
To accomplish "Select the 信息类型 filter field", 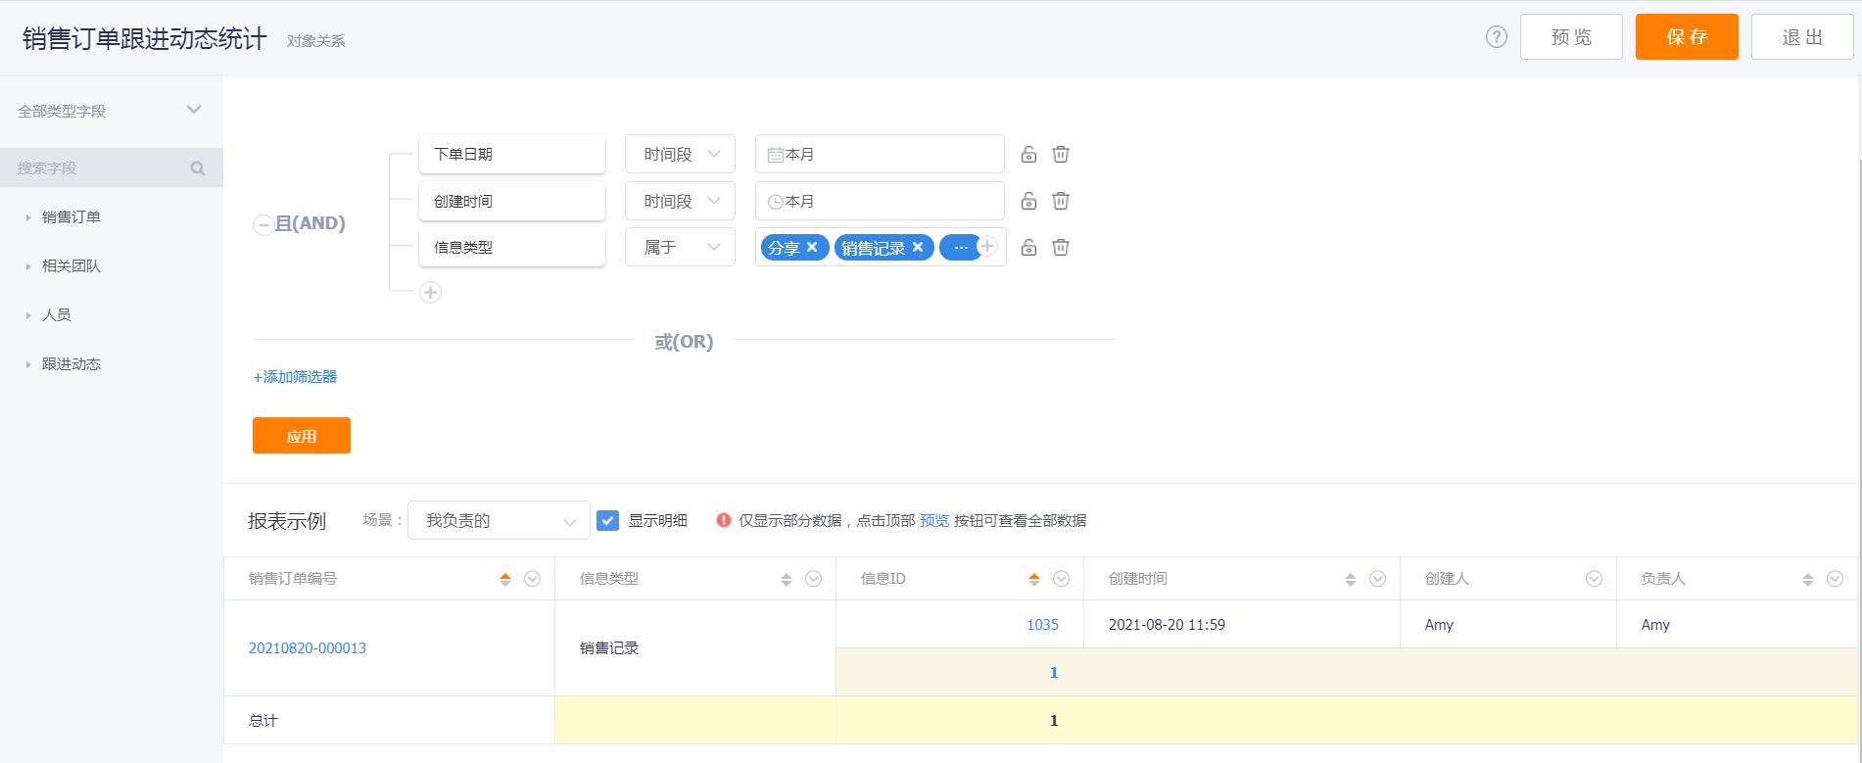I will (511, 247).
